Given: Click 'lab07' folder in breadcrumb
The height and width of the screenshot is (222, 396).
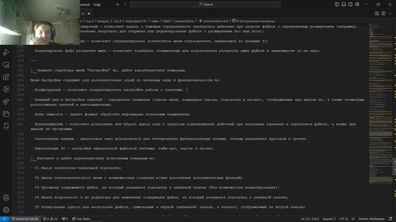Looking at the screenshot, I should (x=166, y=21).
